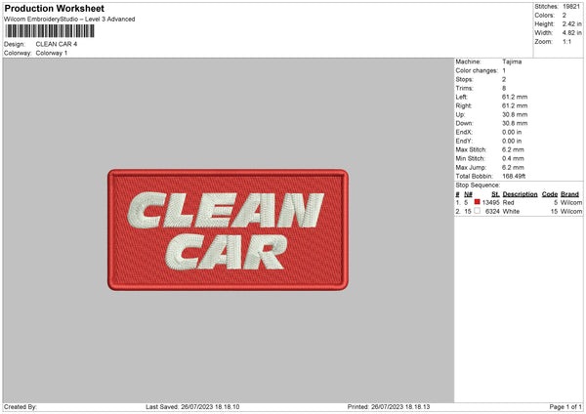Click stitch count 13495 in Red row
Viewport: 586px width, 414px height.
pyautogui.click(x=490, y=202)
